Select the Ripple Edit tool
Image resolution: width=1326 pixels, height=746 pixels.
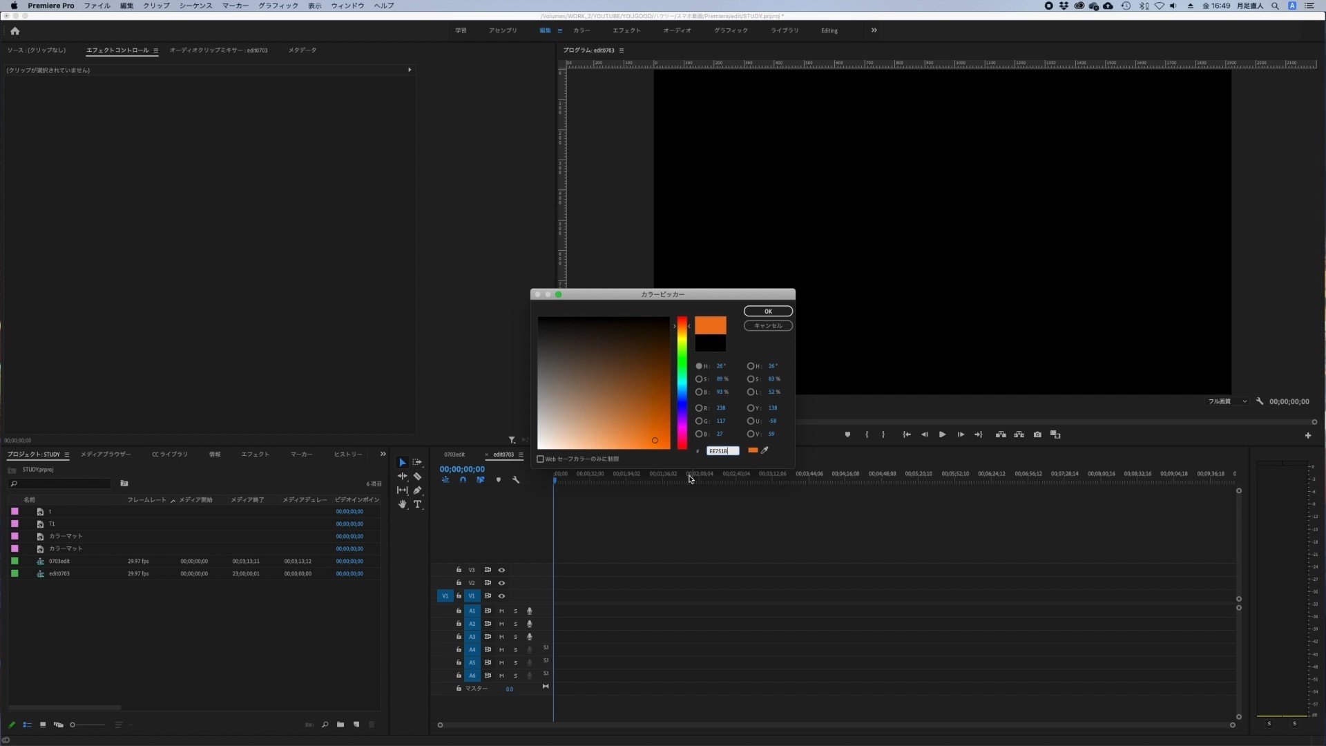[x=403, y=477]
